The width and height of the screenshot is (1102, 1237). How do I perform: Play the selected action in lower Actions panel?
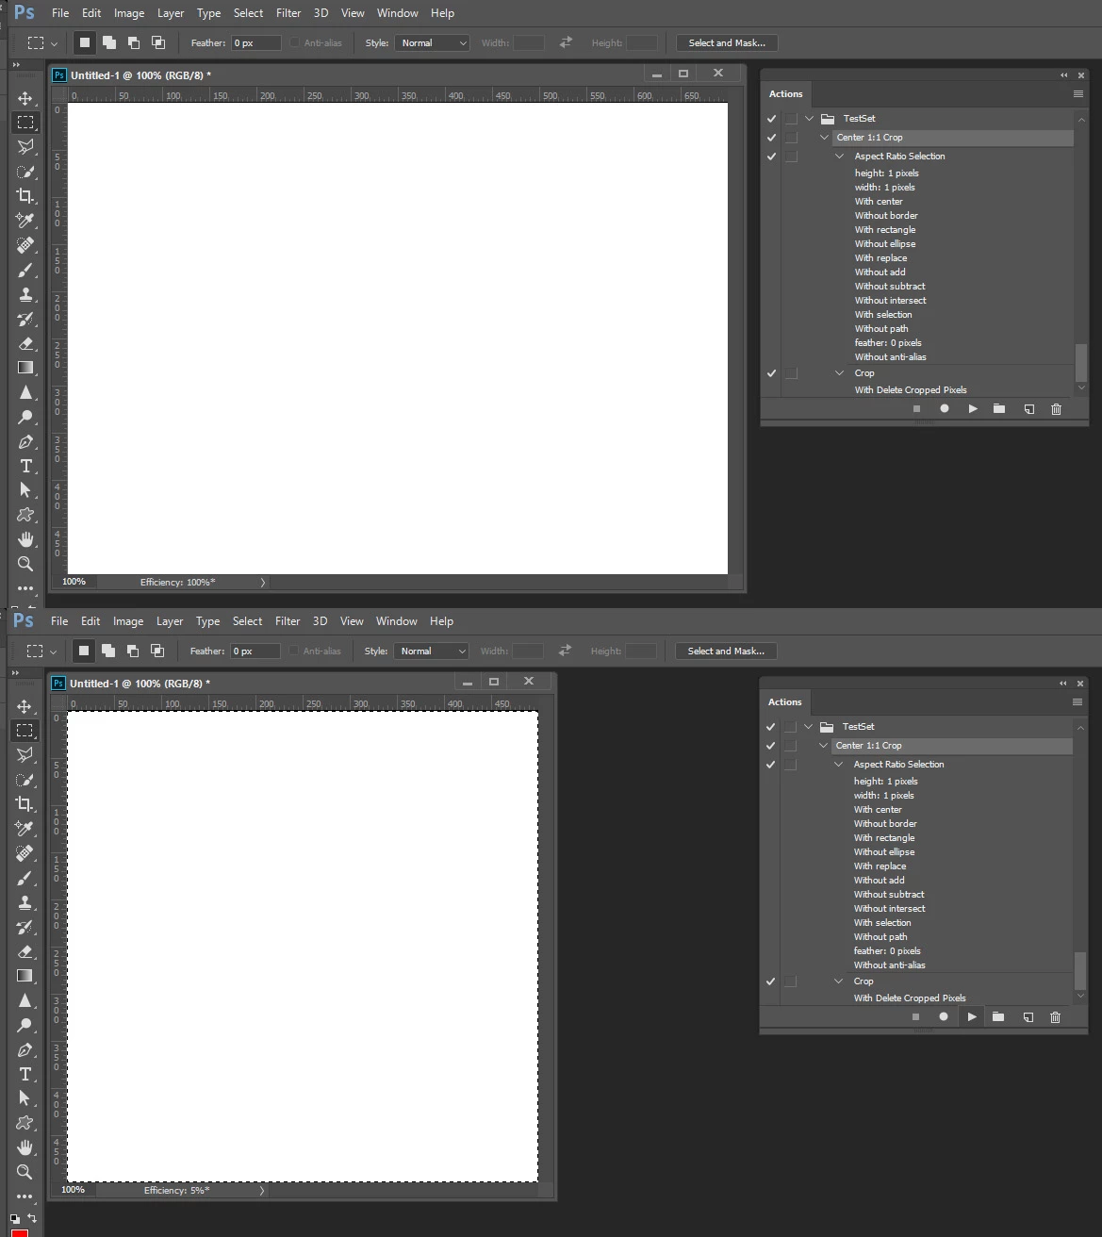[971, 1017]
